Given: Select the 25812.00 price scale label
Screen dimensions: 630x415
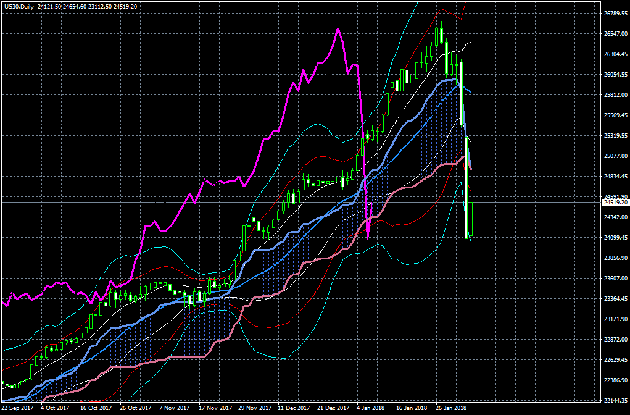Looking at the screenshot, I should 616,95.
